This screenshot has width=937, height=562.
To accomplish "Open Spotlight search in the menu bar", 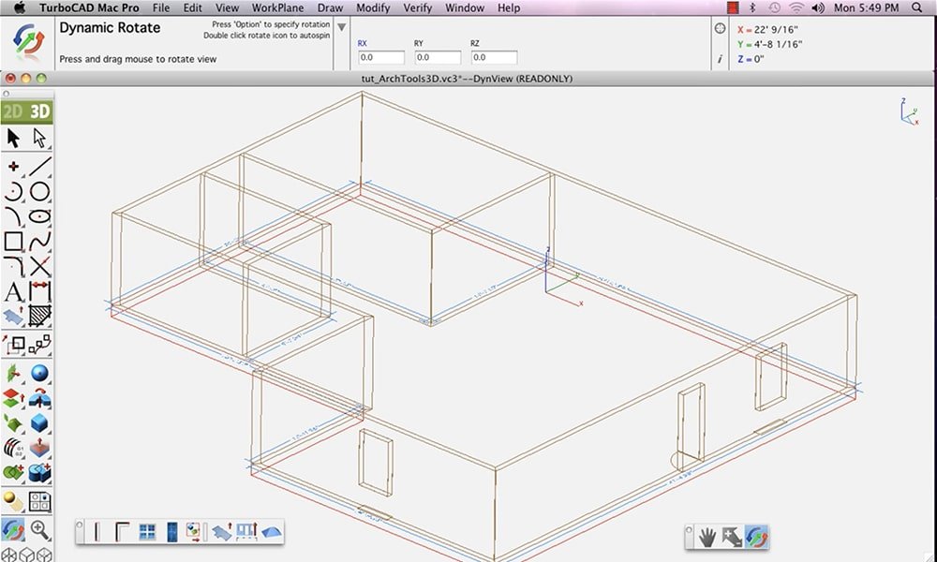I will 920,7.
